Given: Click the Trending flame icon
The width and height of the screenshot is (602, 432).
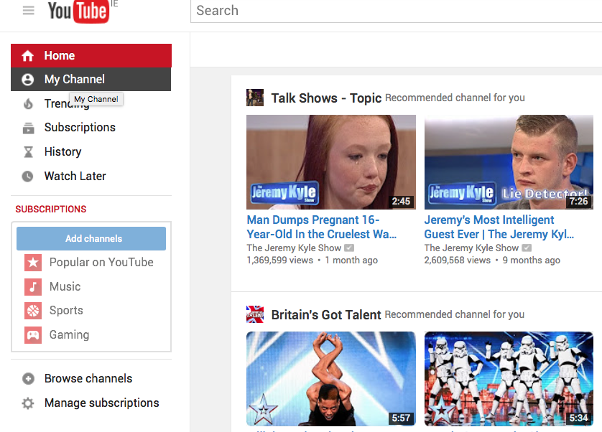Looking at the screenshot, I should click(28, 103).
